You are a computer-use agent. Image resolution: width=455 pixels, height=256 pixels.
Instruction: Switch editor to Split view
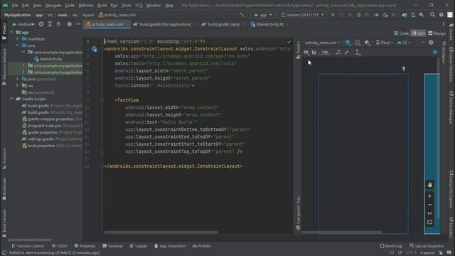(418, 33)
